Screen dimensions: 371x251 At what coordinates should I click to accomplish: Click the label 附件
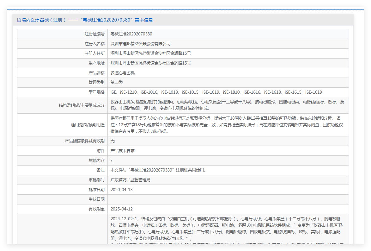coord(100,151)
